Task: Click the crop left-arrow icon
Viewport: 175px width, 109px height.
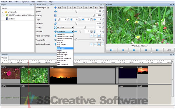Action: (x=94, y=19)
